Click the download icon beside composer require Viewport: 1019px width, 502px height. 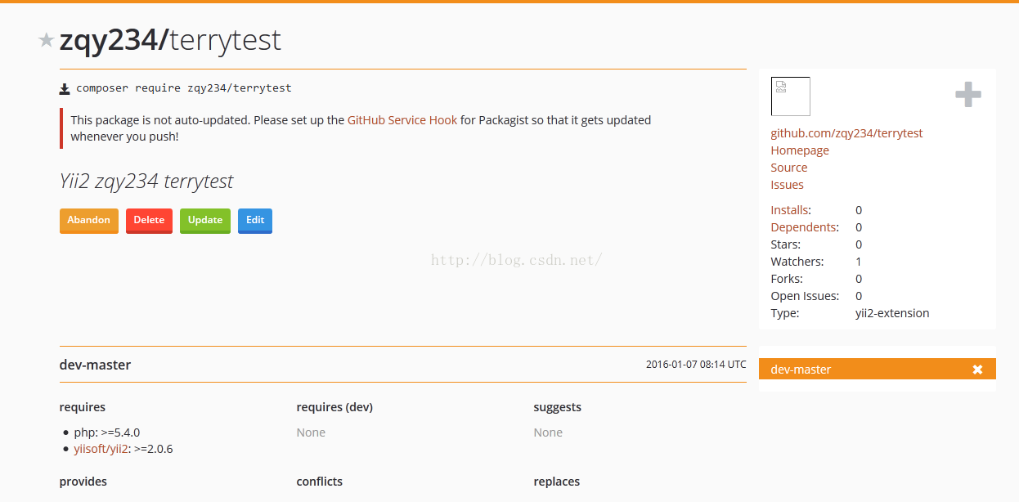click(x=65, y=88)
